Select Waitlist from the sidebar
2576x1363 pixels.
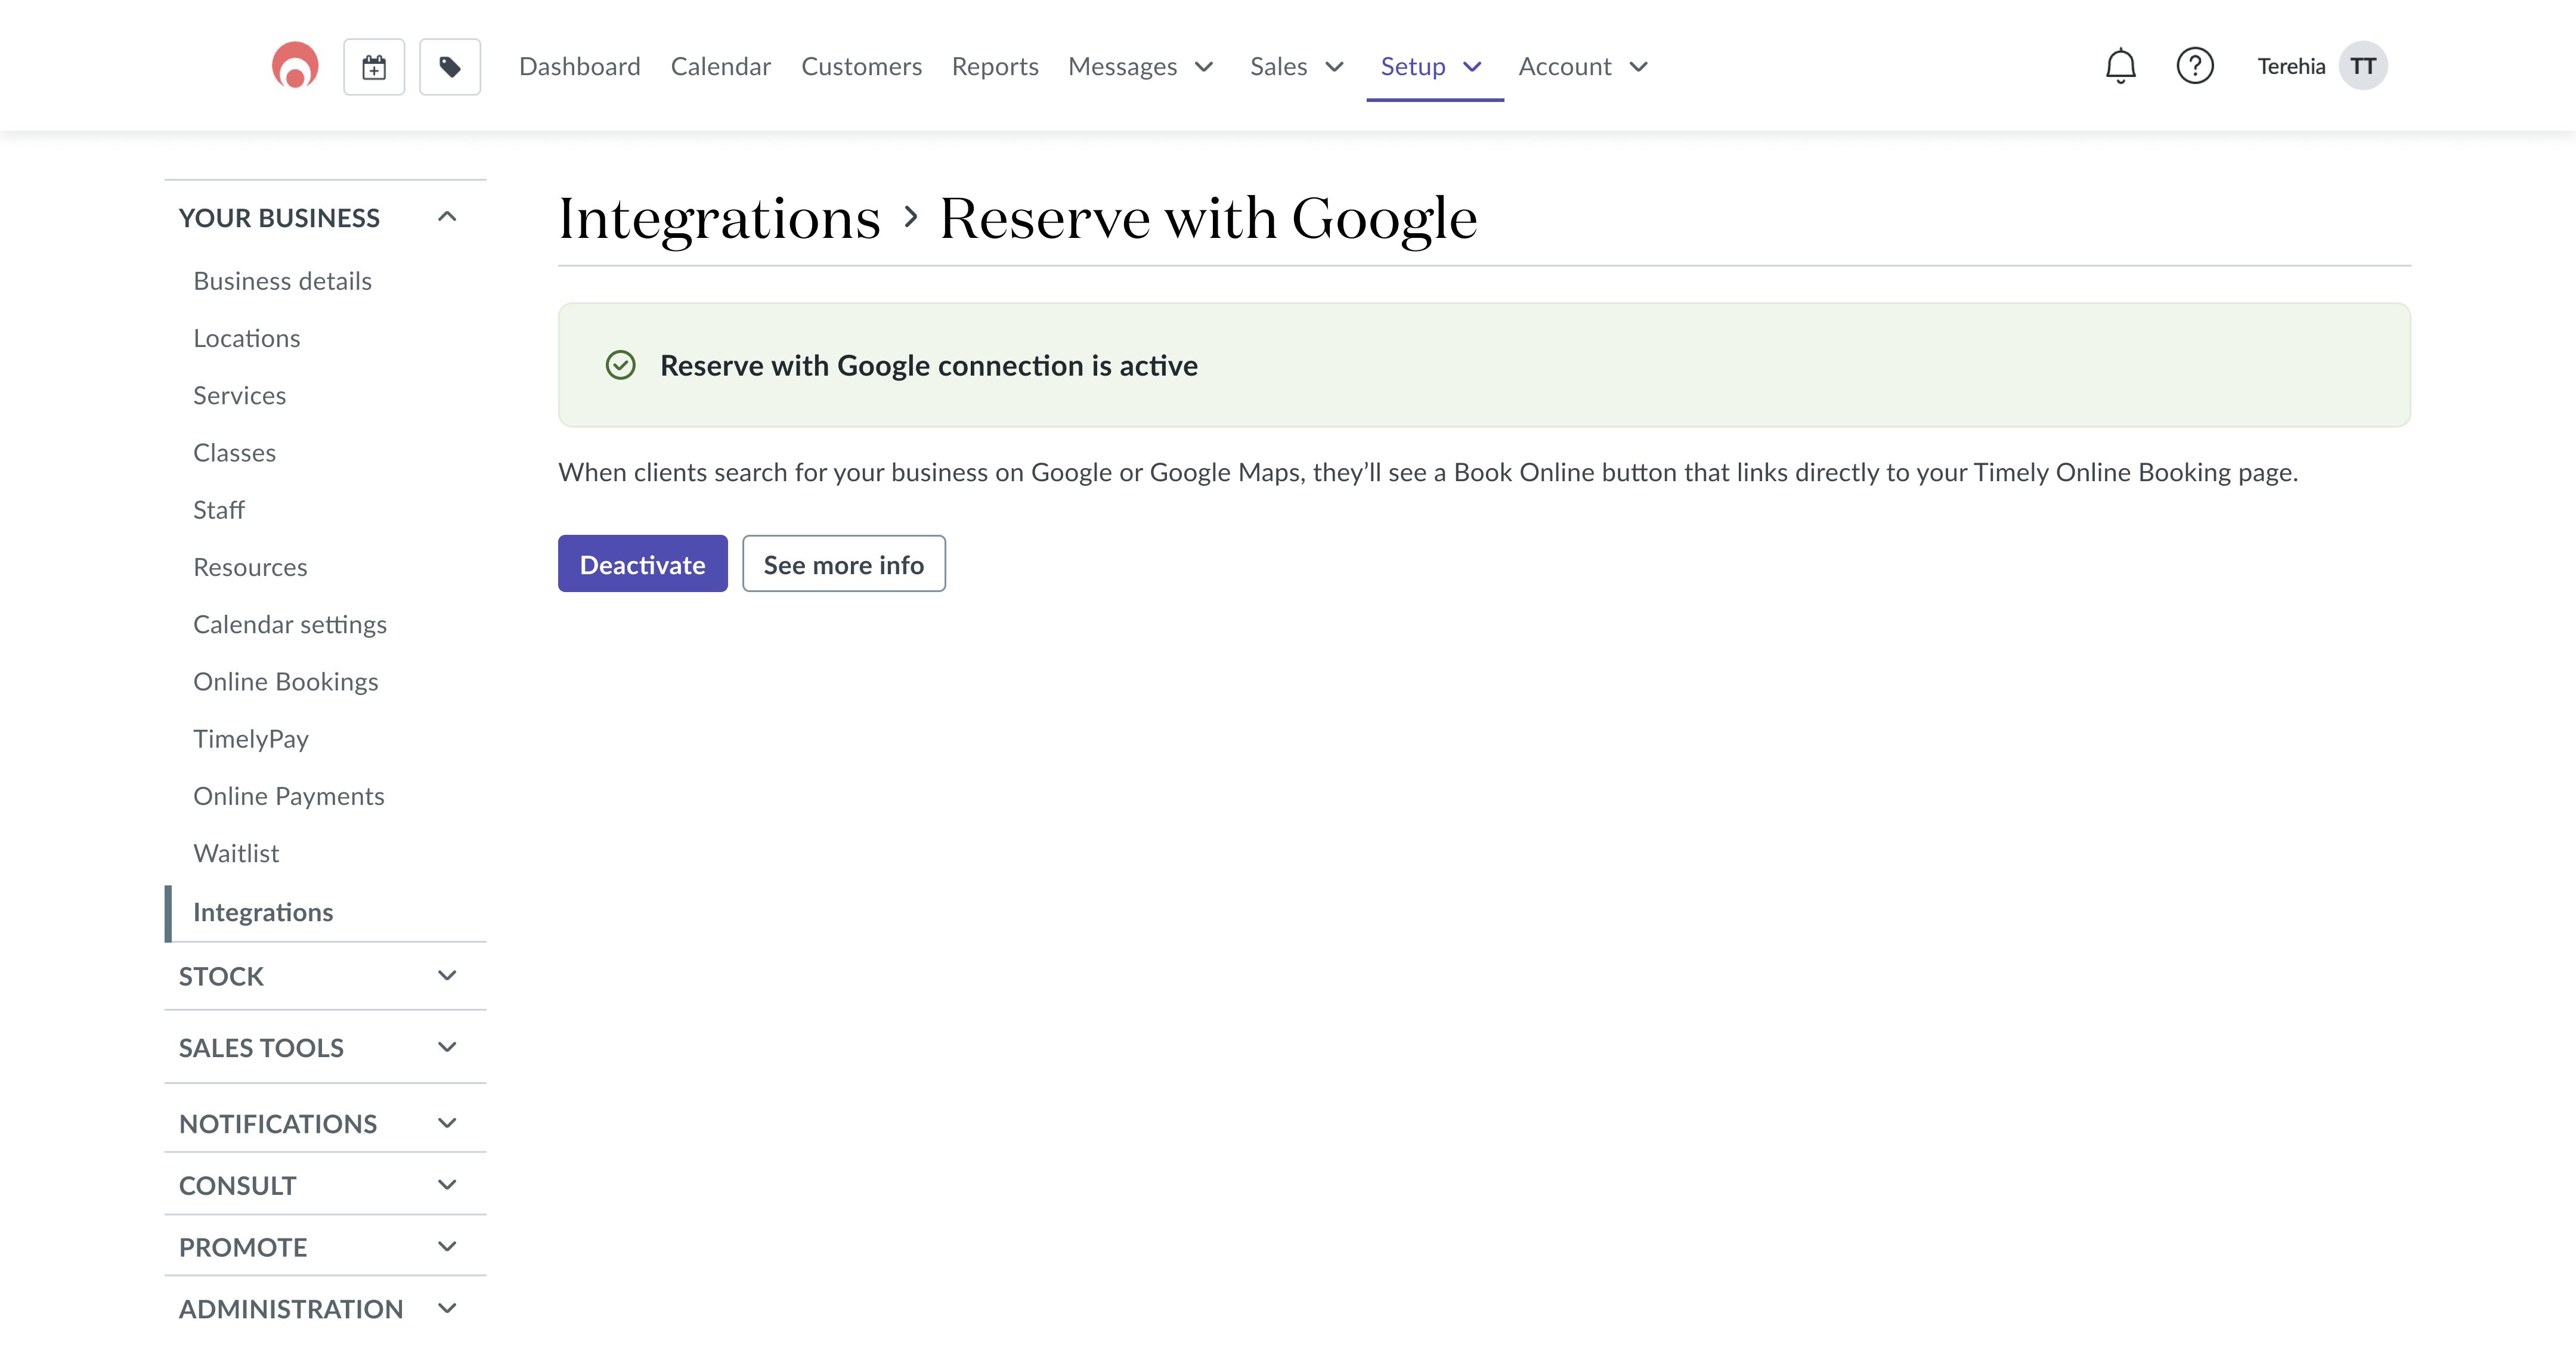coord(236,852)
